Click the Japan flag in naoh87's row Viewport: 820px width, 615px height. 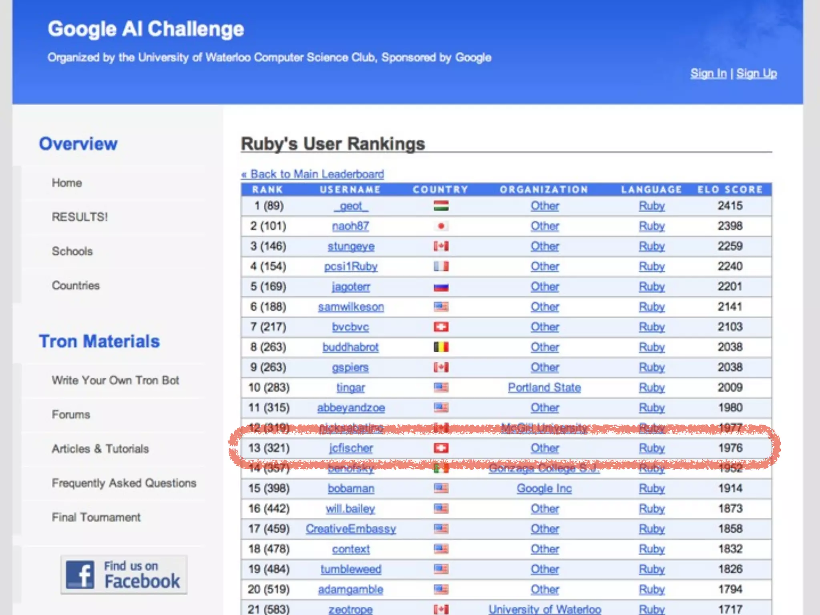[x=441, y=226]
